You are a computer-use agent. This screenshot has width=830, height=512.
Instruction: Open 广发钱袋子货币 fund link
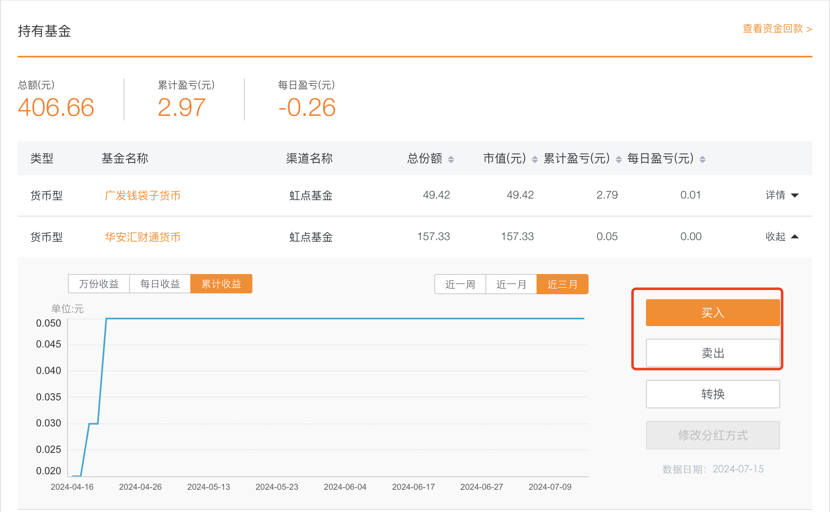tap(143, 195)
